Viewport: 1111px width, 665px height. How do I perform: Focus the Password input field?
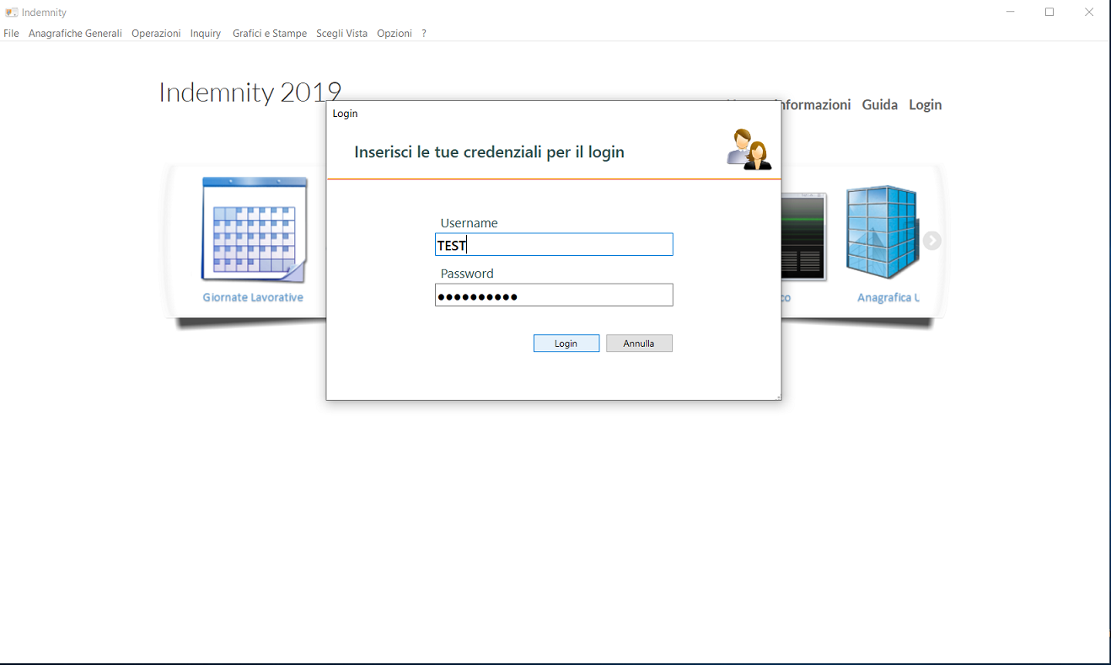click(554, 295)
